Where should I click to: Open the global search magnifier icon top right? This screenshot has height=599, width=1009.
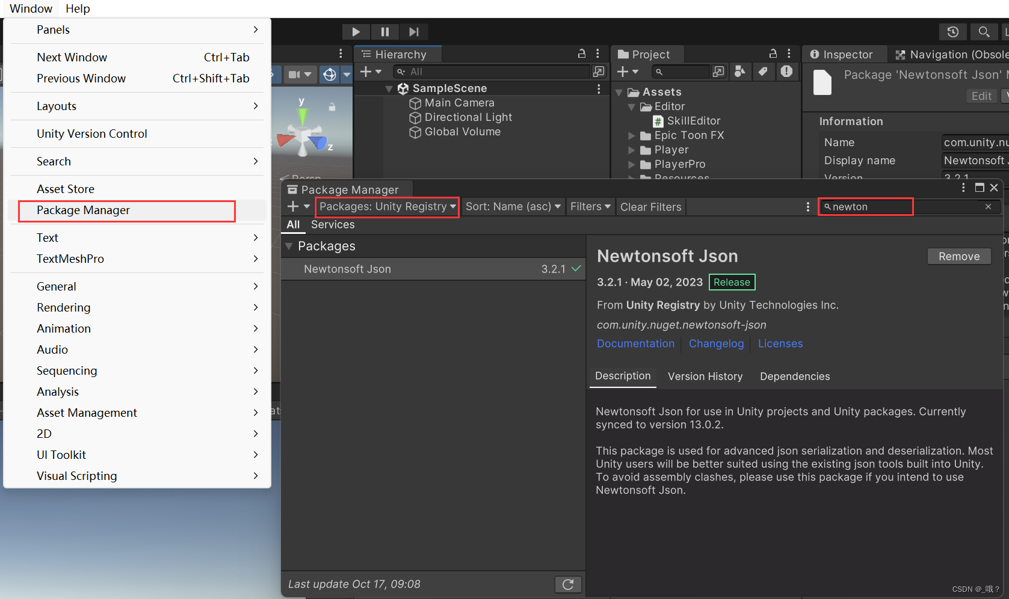point(984,32)
